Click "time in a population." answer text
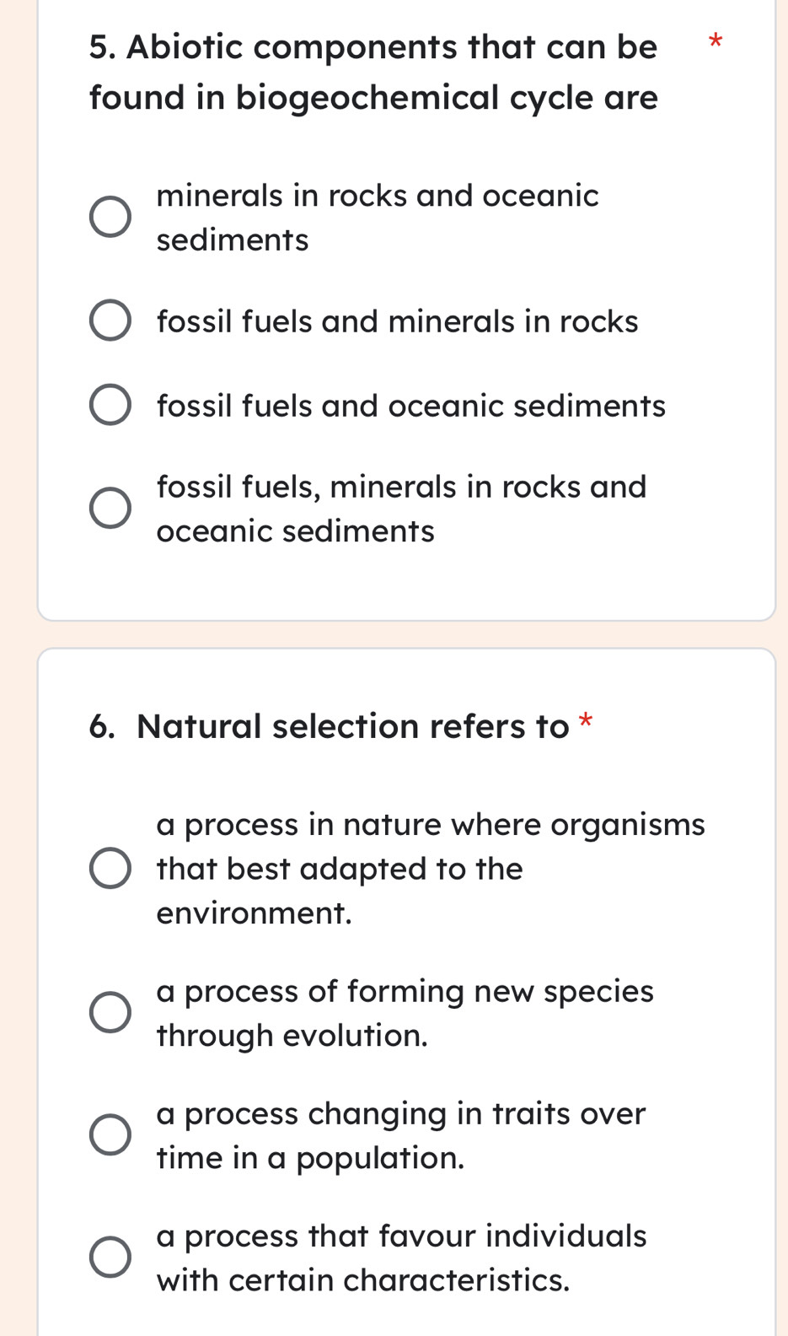Screen dimensions: 788x1336 (311, 1157)
